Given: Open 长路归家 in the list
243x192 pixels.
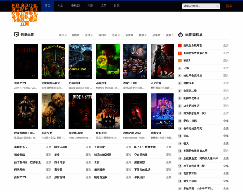Looking at the screenshot, I should (99, 147).
